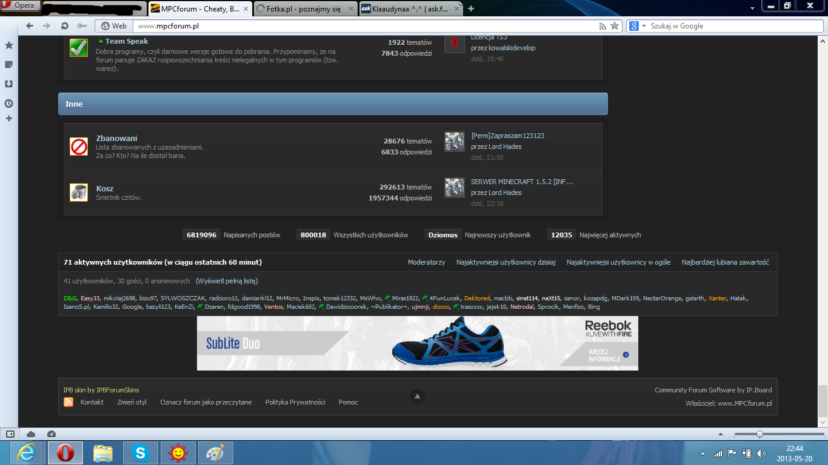Open active user SYLWOSZCZAK profile

point(182,298)
